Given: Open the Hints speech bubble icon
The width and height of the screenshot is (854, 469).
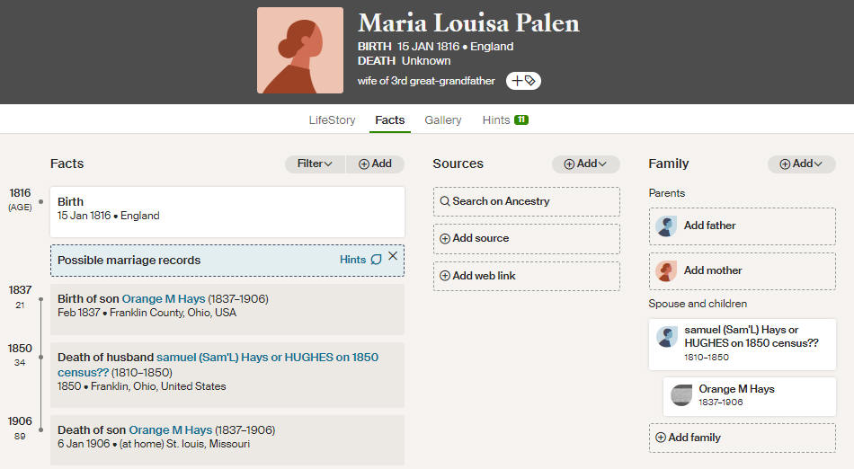Looking at the screenshot, I should tap(377, 260).
